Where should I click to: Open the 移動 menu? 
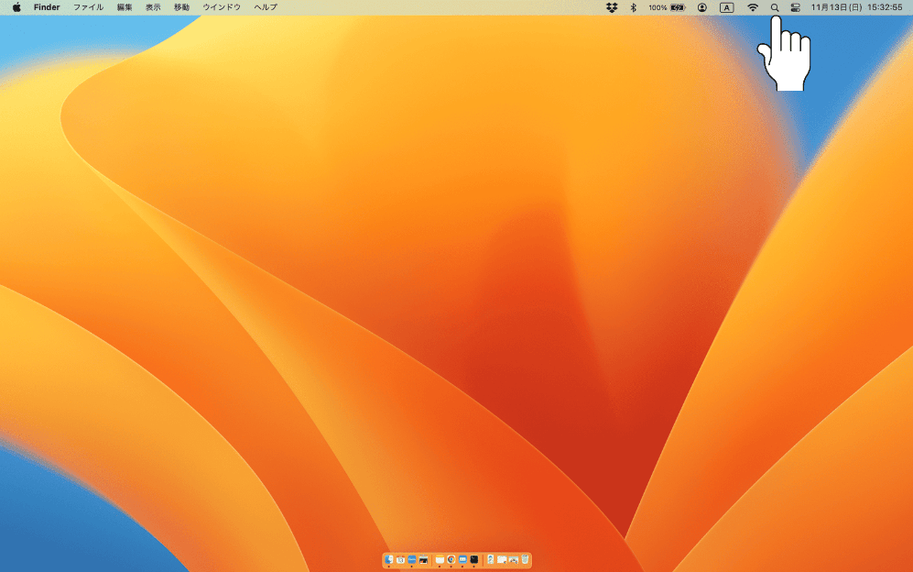181,7
